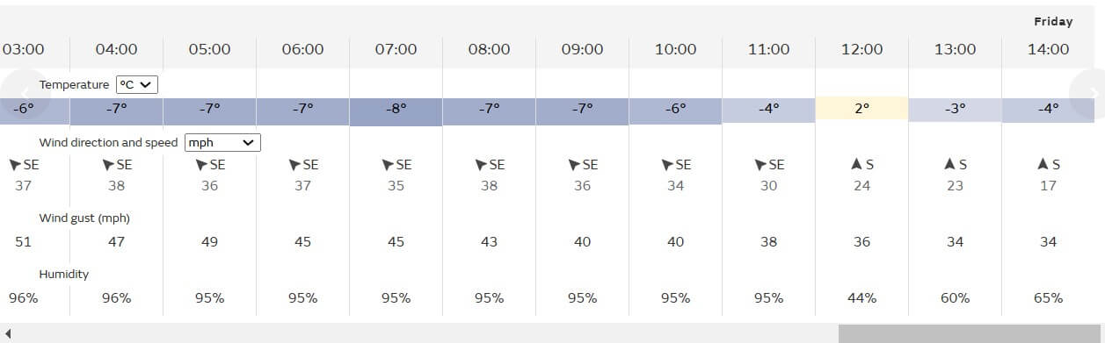Viewport: 1105px width, 343px height.
Task: Select the 14:00 time column header
Action: (1048, 50)
